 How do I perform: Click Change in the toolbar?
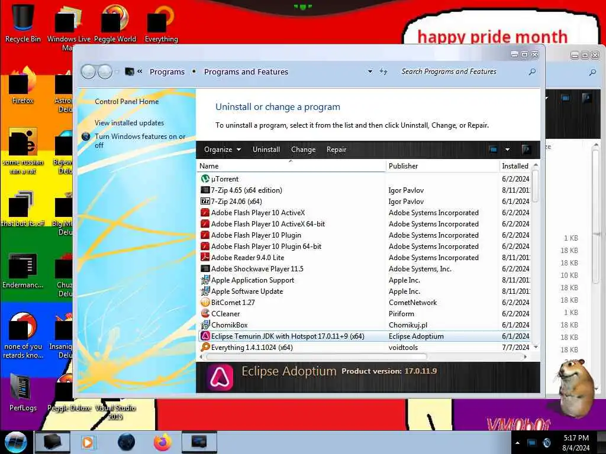tap(304, 150)
